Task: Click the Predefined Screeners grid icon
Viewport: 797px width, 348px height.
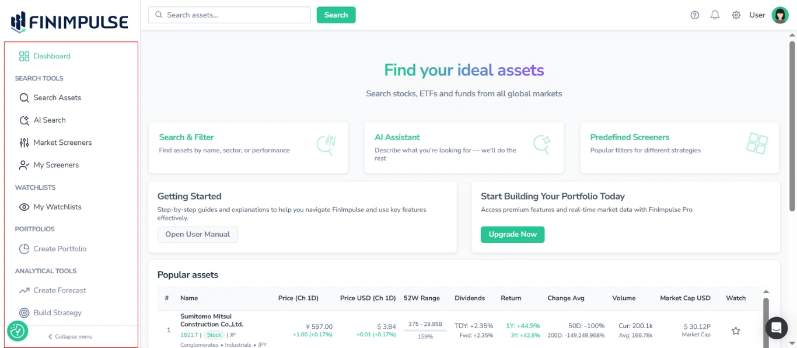Action: [757, 144]
